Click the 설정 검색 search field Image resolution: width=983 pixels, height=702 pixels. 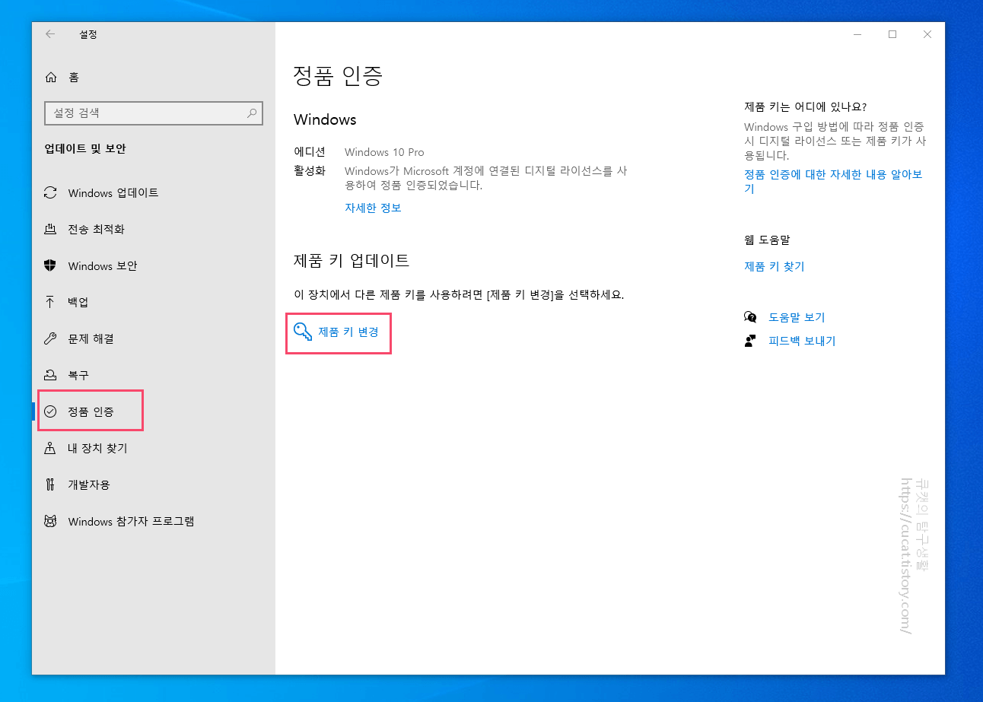(x=154, y=113)
